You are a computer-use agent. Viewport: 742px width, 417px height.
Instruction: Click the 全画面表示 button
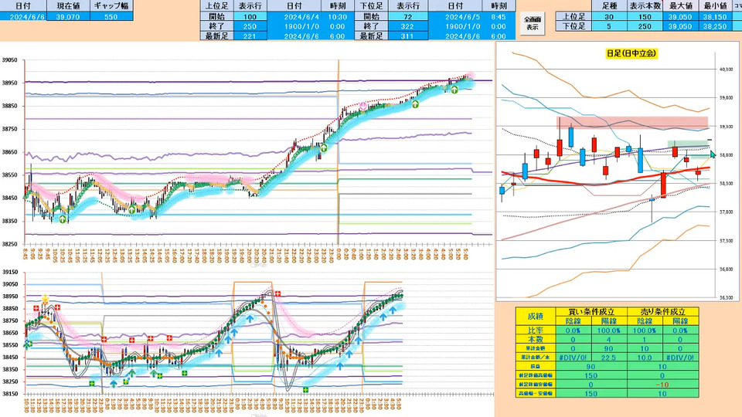click(x=533, y=22)
